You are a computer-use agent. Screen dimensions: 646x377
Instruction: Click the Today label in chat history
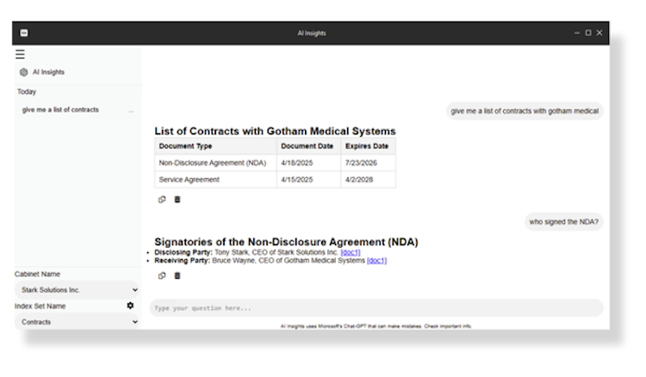(27, 92)
